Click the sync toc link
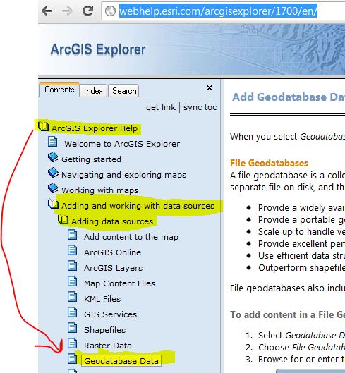The width and height of the screenshot is (345, 373). tap(200, 107)
